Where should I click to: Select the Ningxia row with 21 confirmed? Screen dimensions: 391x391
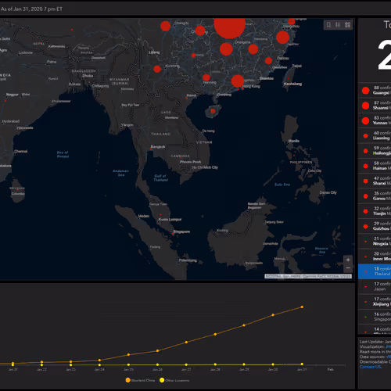pos(375,242)
